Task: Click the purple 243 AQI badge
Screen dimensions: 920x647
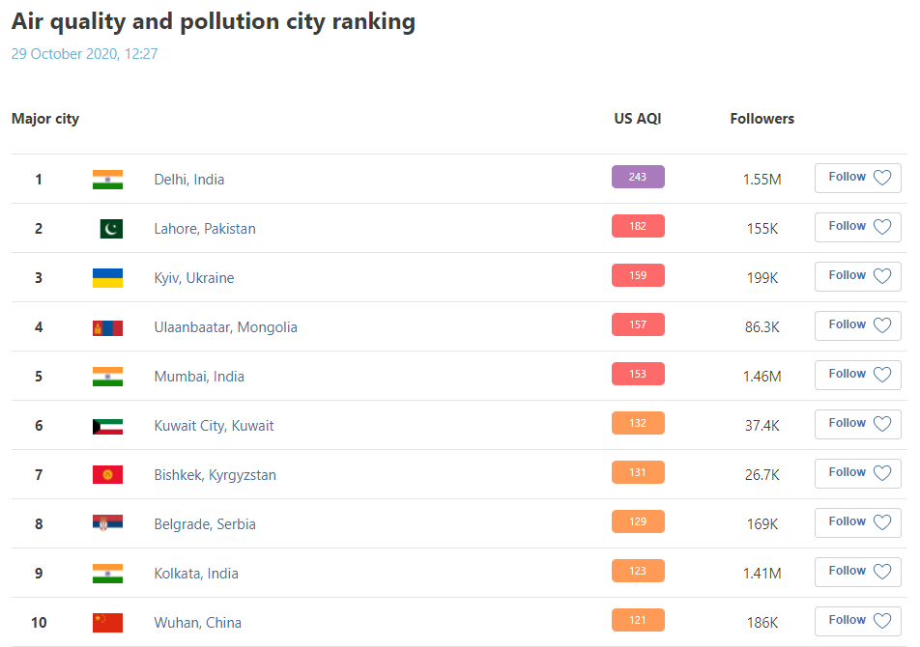Action: [x=638, y=177]
